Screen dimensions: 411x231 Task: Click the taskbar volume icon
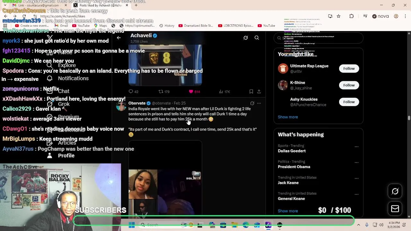[x=381, y=225]
